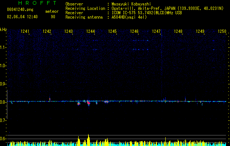Click the 0.9 kHz axis label
The height and width of the screenshot is (146, 230).
click(3, 84)
